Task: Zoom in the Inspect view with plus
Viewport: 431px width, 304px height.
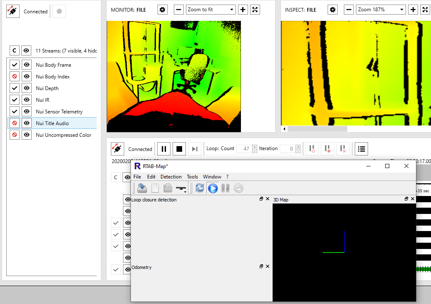Action: pyautogui.click(x=413, y=10)
